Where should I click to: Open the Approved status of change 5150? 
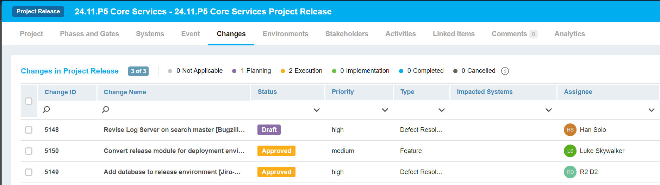click(x=276, y=151)
